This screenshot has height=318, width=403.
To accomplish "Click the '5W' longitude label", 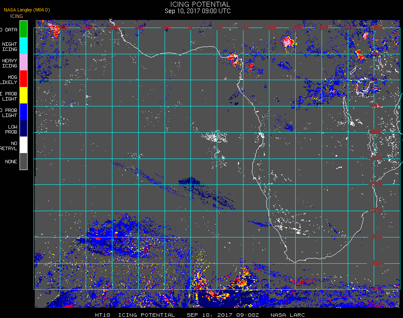I will [x=167, y=28].
